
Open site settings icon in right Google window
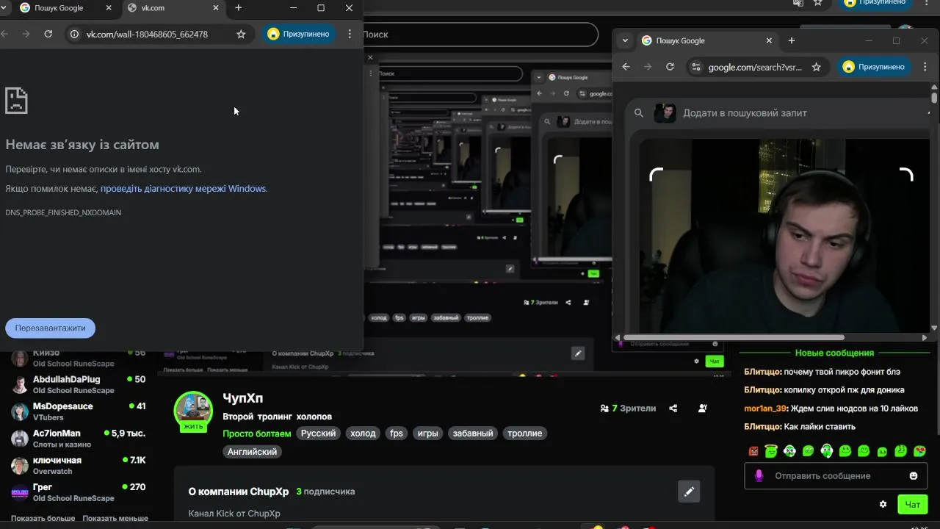pos(696,67)
